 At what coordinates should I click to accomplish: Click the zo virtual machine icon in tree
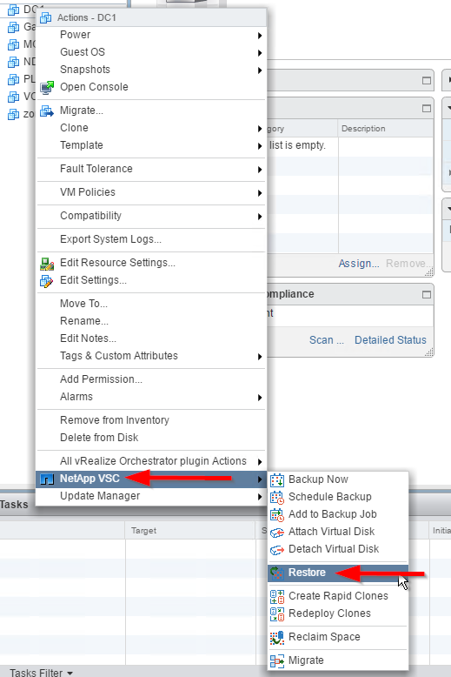pos(13,114)
